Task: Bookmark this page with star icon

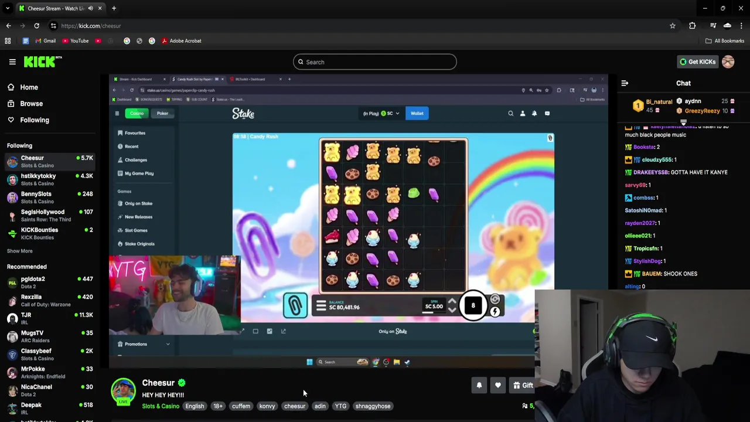Action: pyautogui.click(x=673, y=26)
